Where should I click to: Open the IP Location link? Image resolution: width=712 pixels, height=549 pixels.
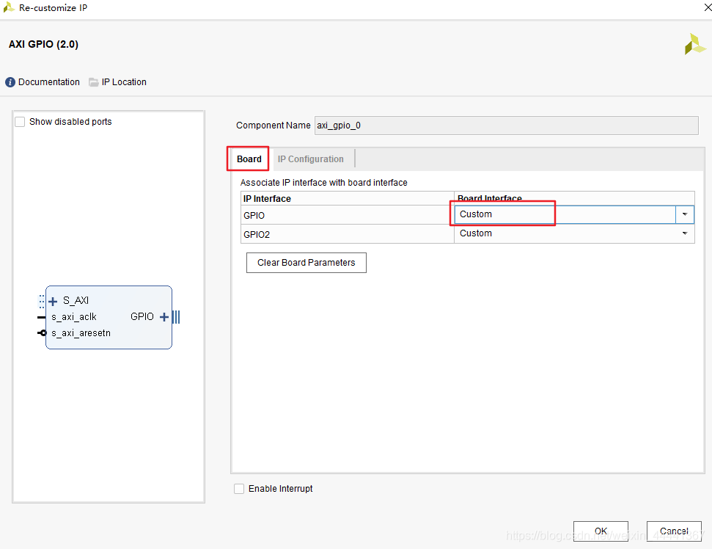tap(124, 82)
